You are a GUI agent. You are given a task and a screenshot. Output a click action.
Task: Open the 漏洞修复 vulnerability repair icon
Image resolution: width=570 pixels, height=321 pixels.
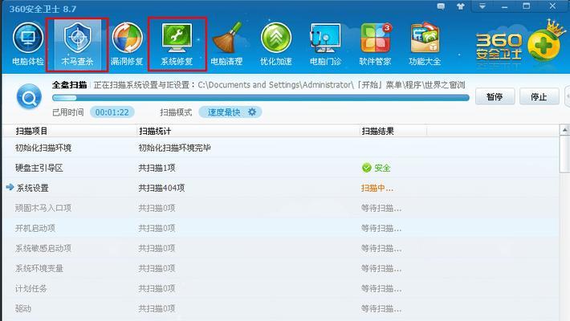tap(127, 44)
